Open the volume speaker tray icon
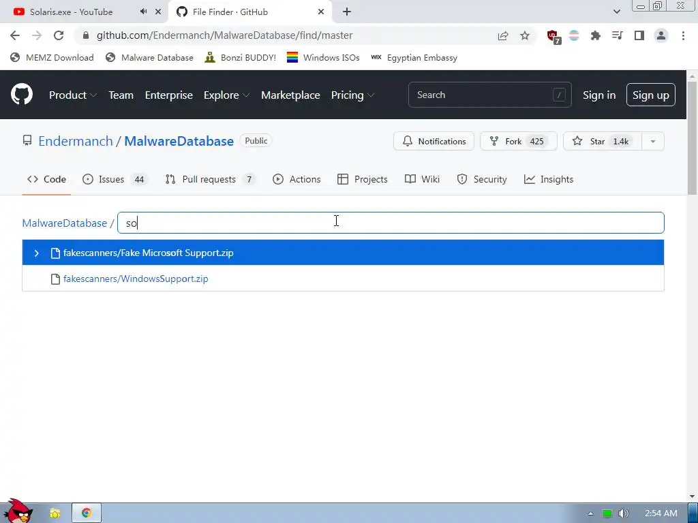This screenshot has height=523, width=698. tap(624, 513)
